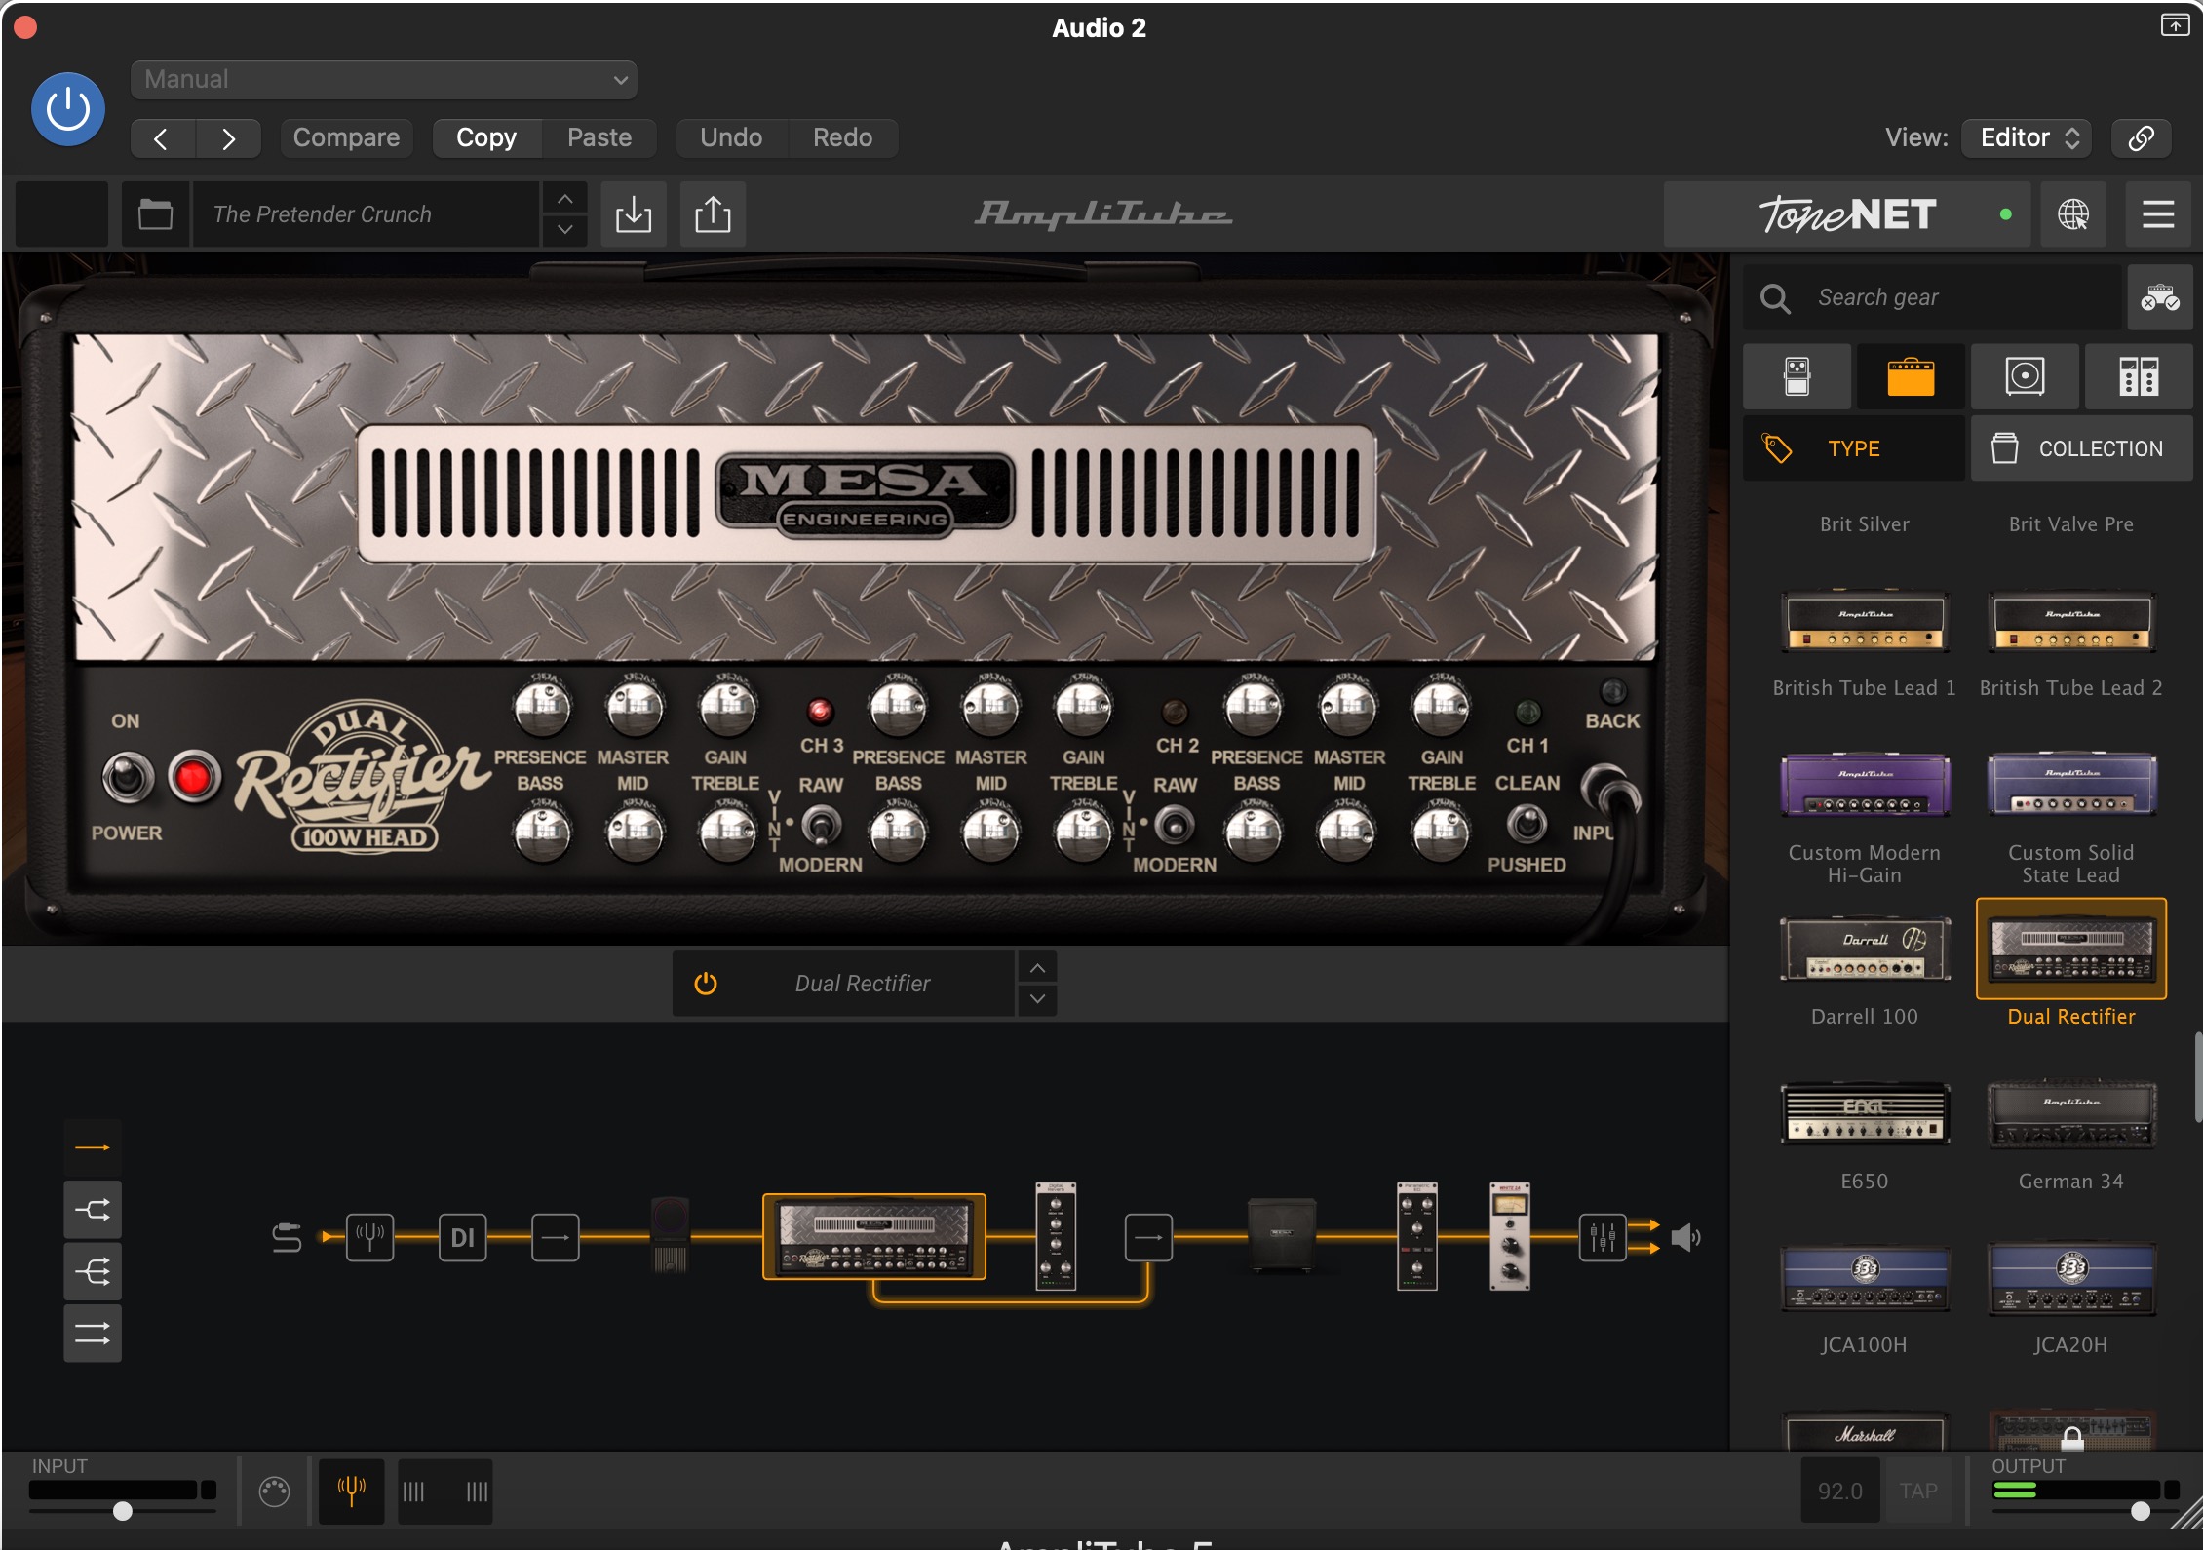Toggle Dual Rectifier module power icon

coord(706,984)
